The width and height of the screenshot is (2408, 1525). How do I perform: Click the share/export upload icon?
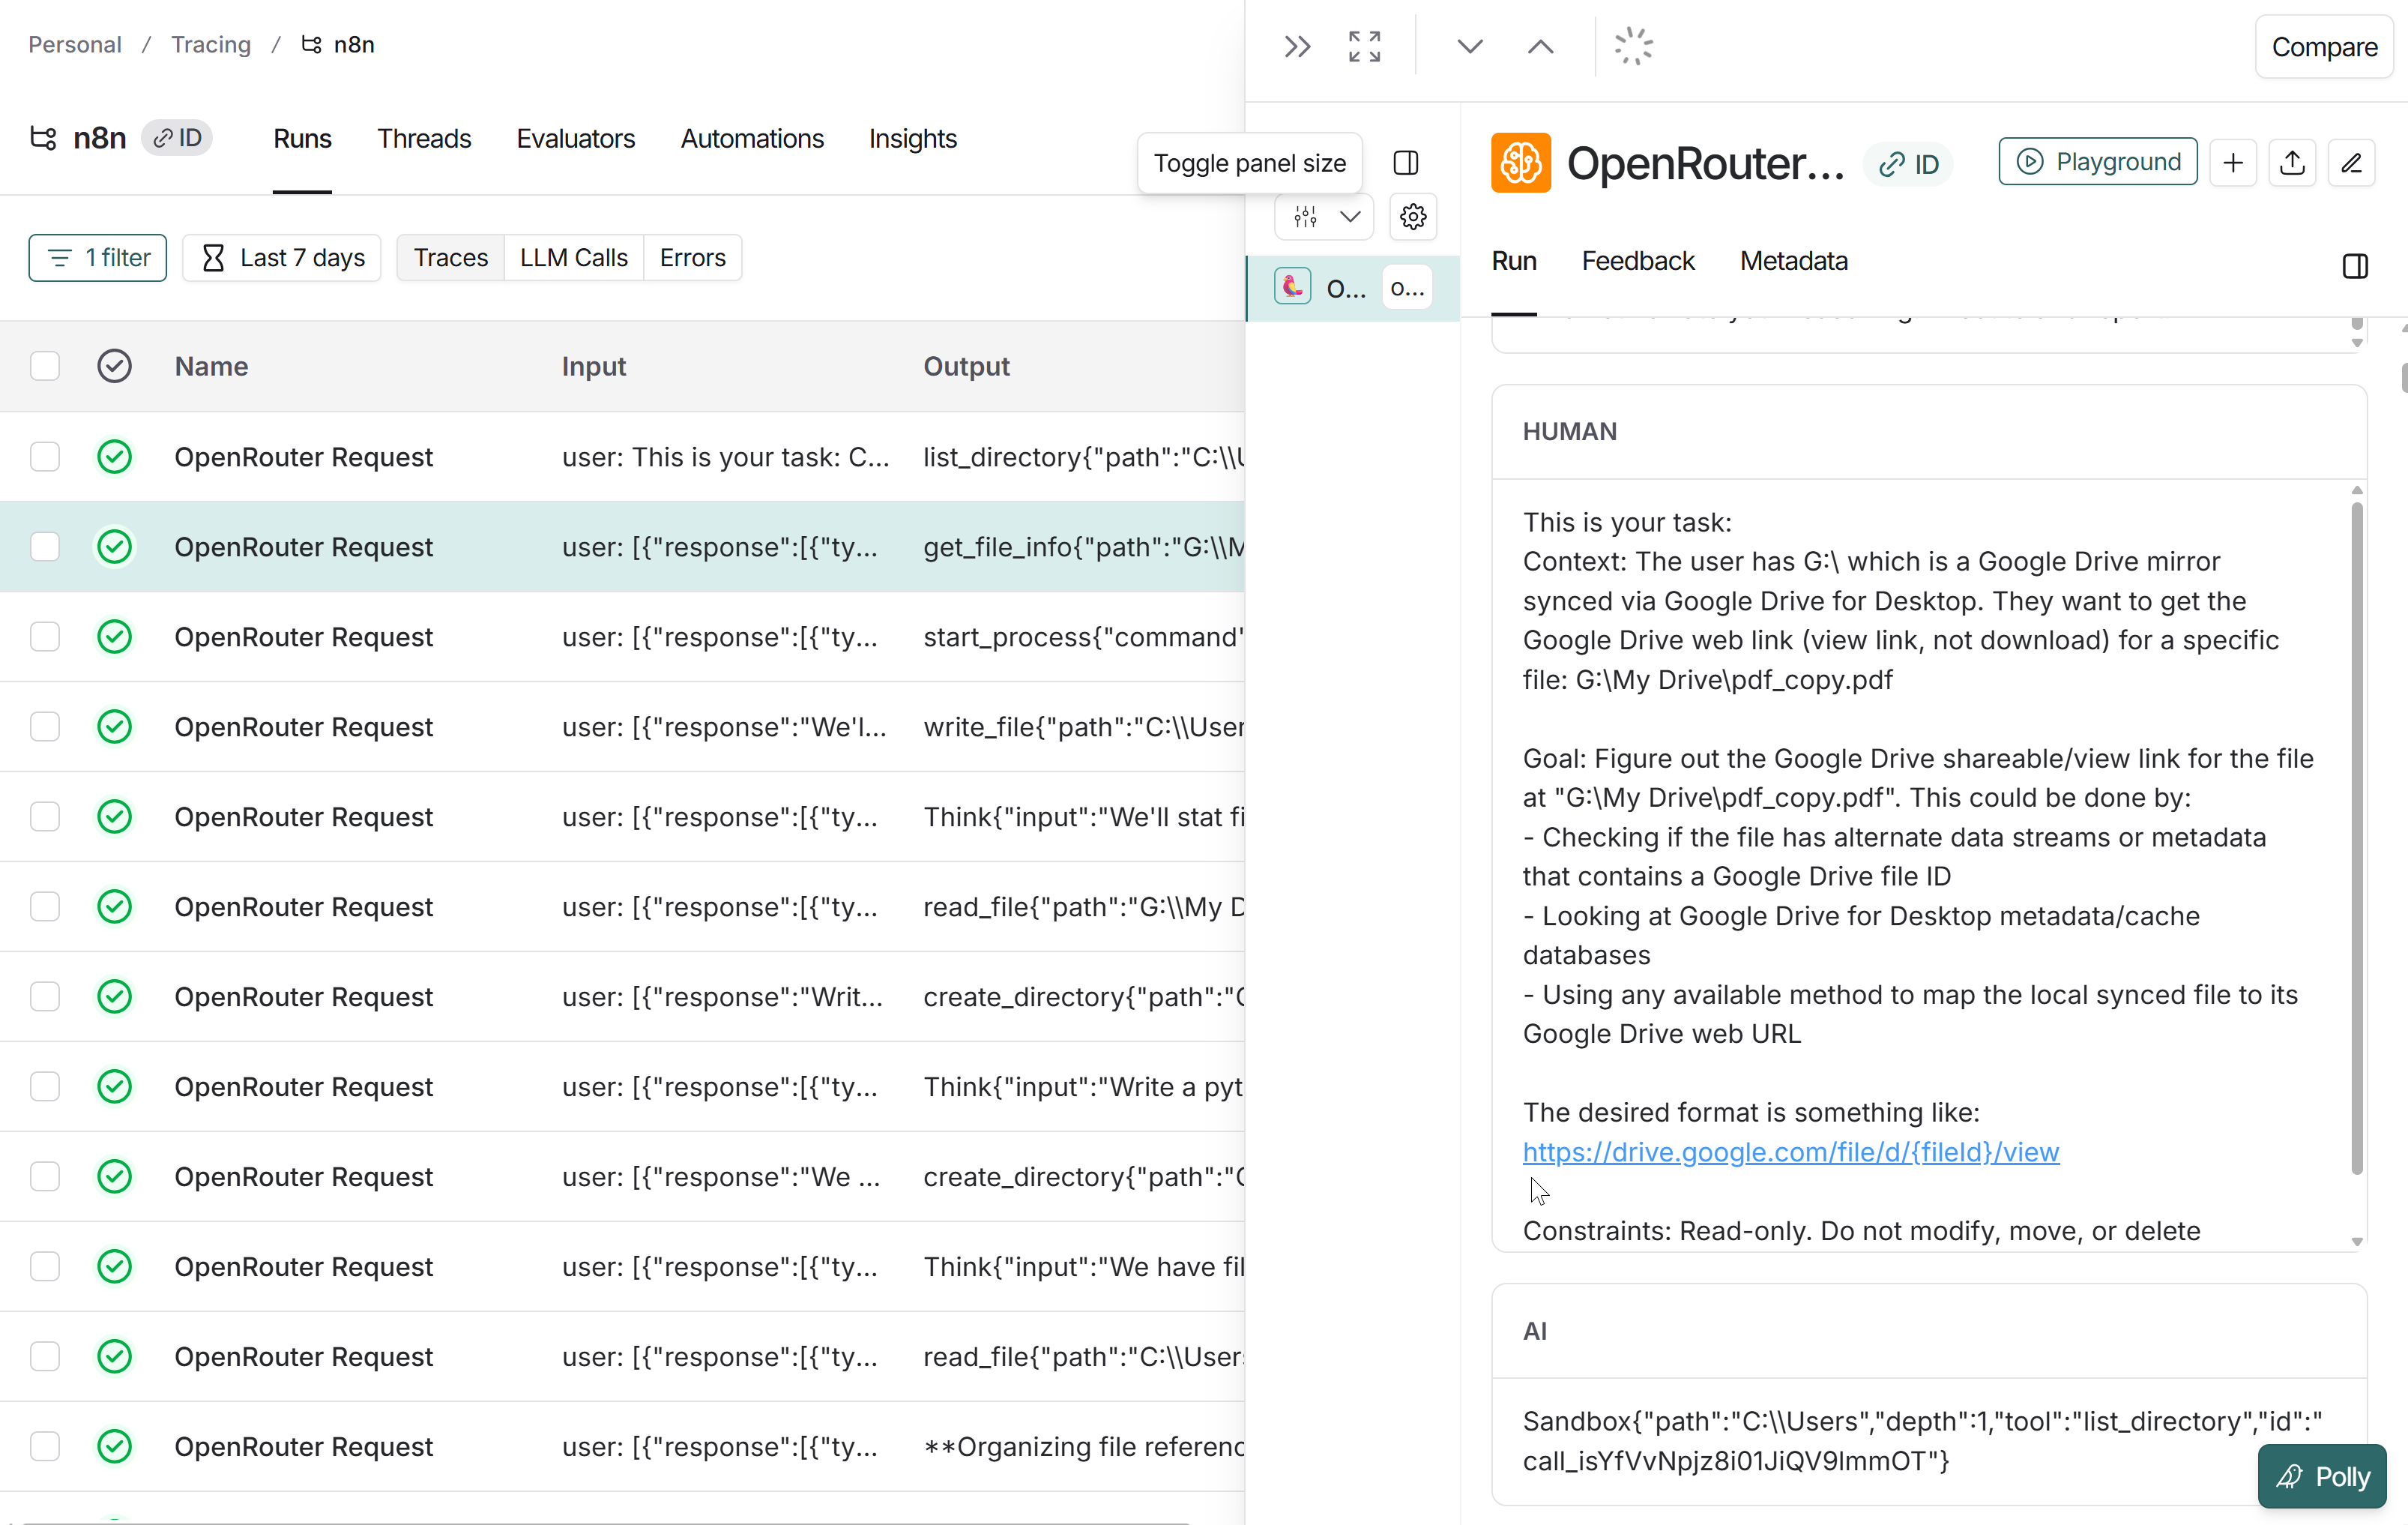2292,162
